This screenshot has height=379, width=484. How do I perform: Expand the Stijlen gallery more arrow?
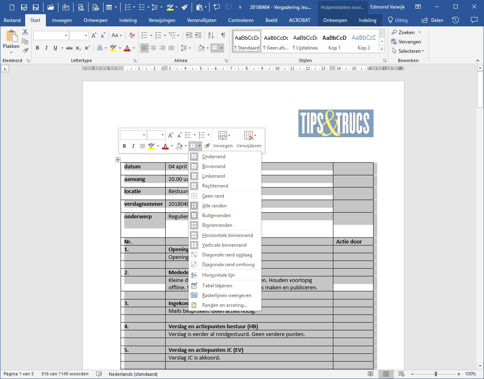[x=382, y=49]
